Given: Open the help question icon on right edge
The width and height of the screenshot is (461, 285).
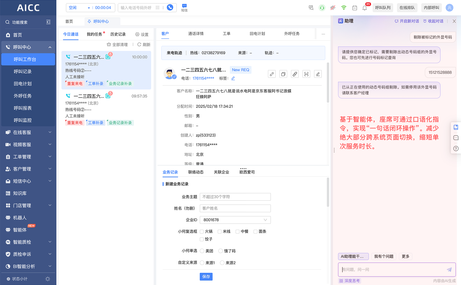Looking at the screenshot, I should click(456, 148).
